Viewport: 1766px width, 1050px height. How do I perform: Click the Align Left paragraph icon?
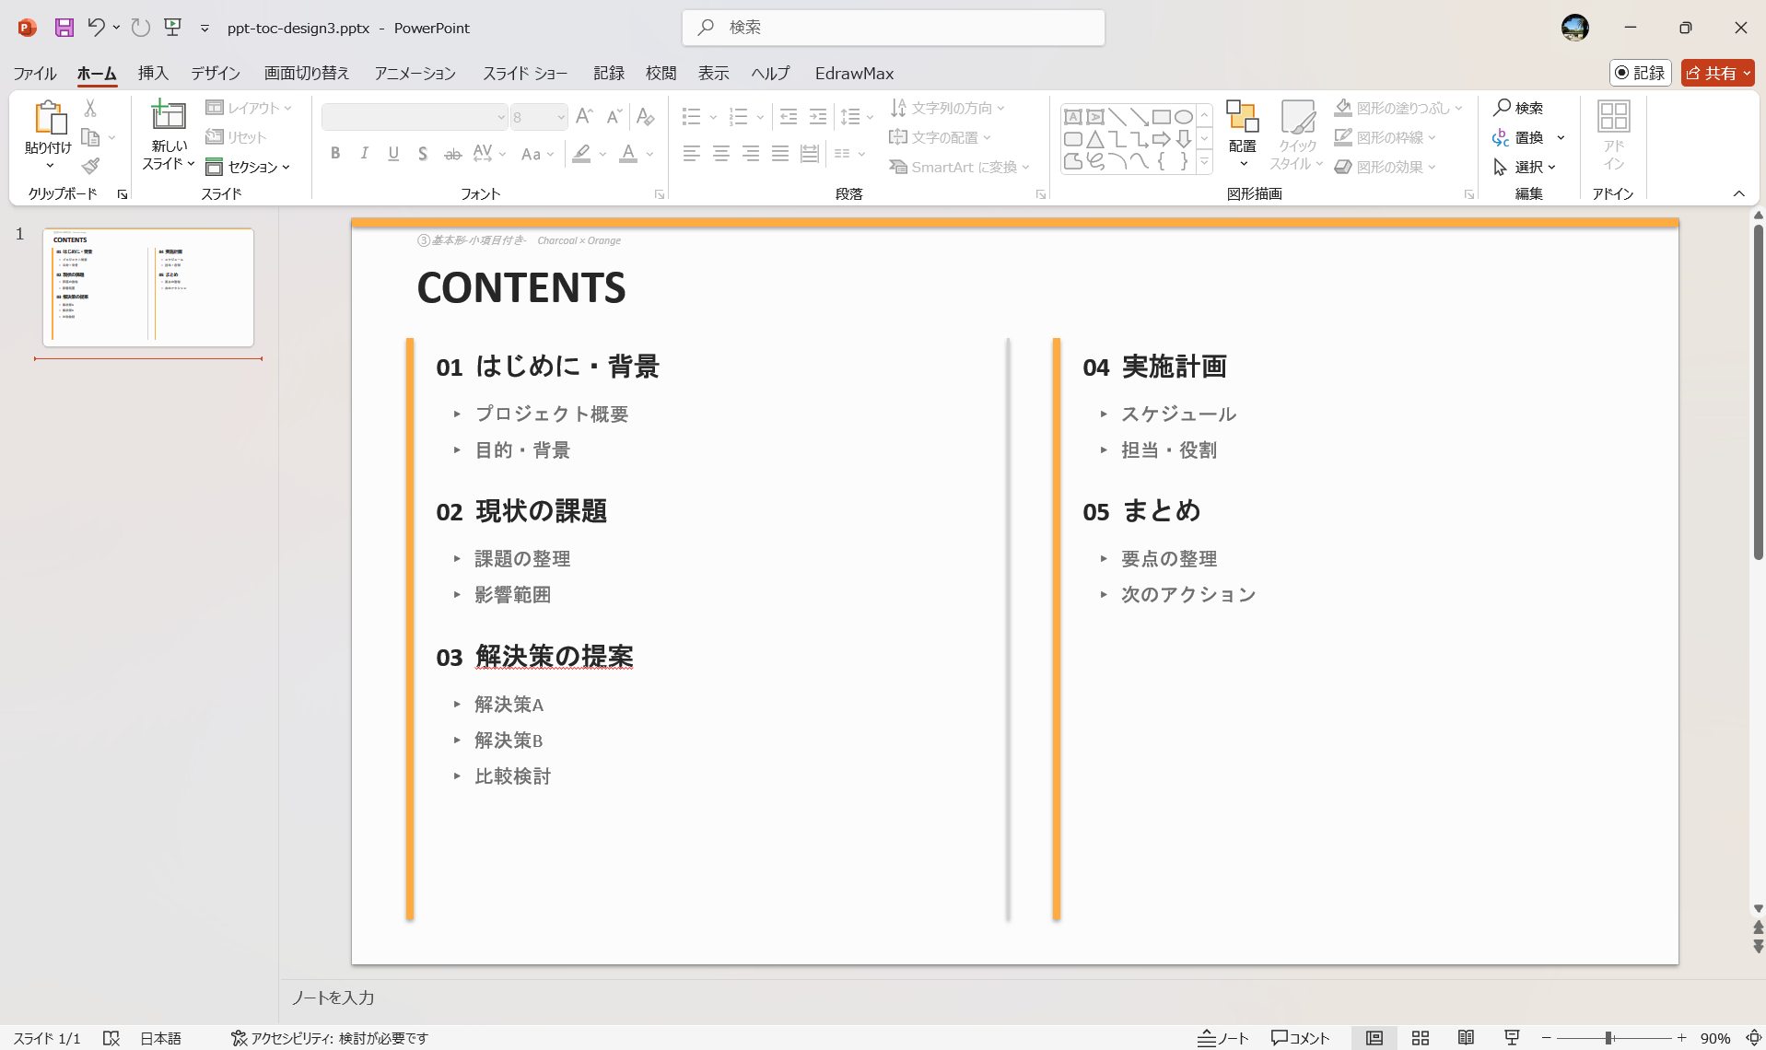coord(692,154)
